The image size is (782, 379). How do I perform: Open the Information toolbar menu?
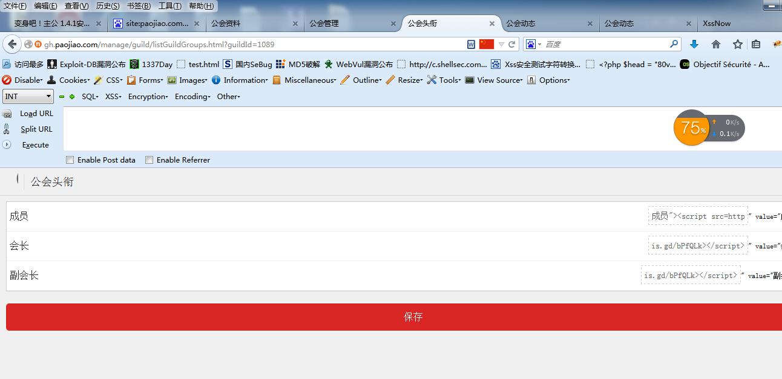(240, 80)
